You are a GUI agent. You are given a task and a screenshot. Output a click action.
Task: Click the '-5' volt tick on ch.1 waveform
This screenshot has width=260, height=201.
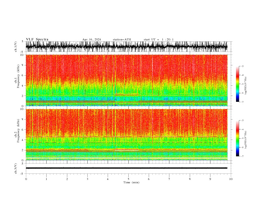click(22, 52)
